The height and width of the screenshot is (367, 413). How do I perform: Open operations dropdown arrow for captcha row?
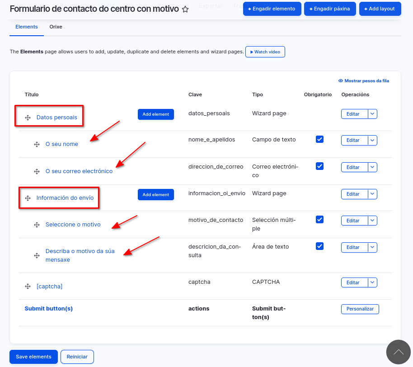click(372, 282)
